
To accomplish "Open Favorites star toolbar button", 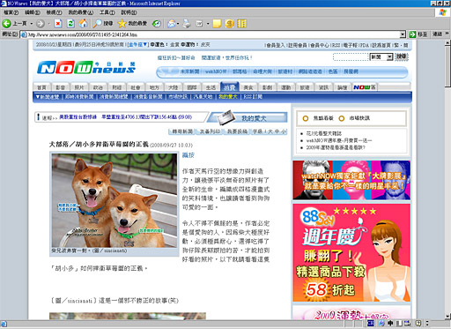I will point(132,24).
